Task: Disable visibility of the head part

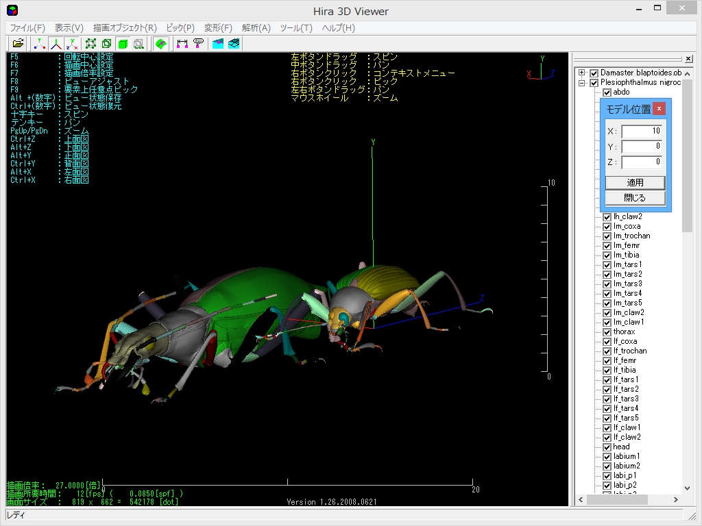Action: click(607, 447)
